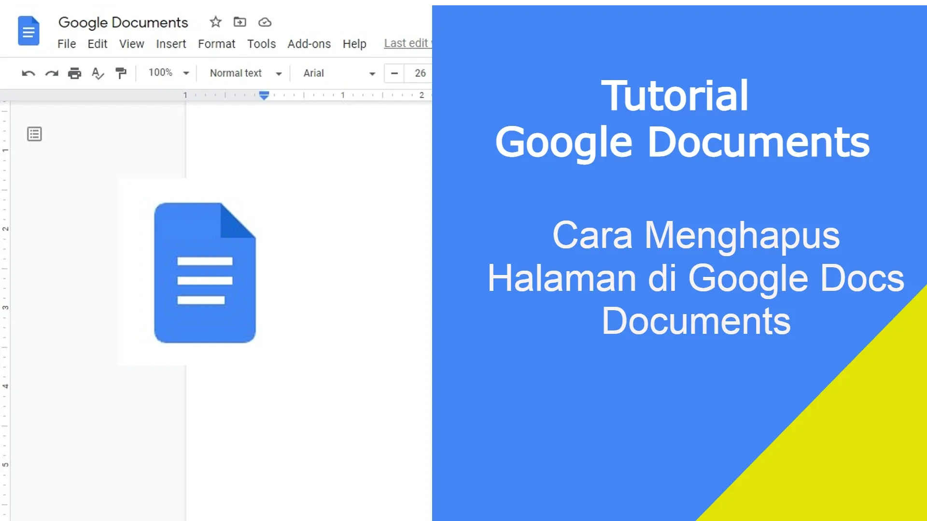
Task: Click the Redo arrow icon
Action: coord(52,73)
